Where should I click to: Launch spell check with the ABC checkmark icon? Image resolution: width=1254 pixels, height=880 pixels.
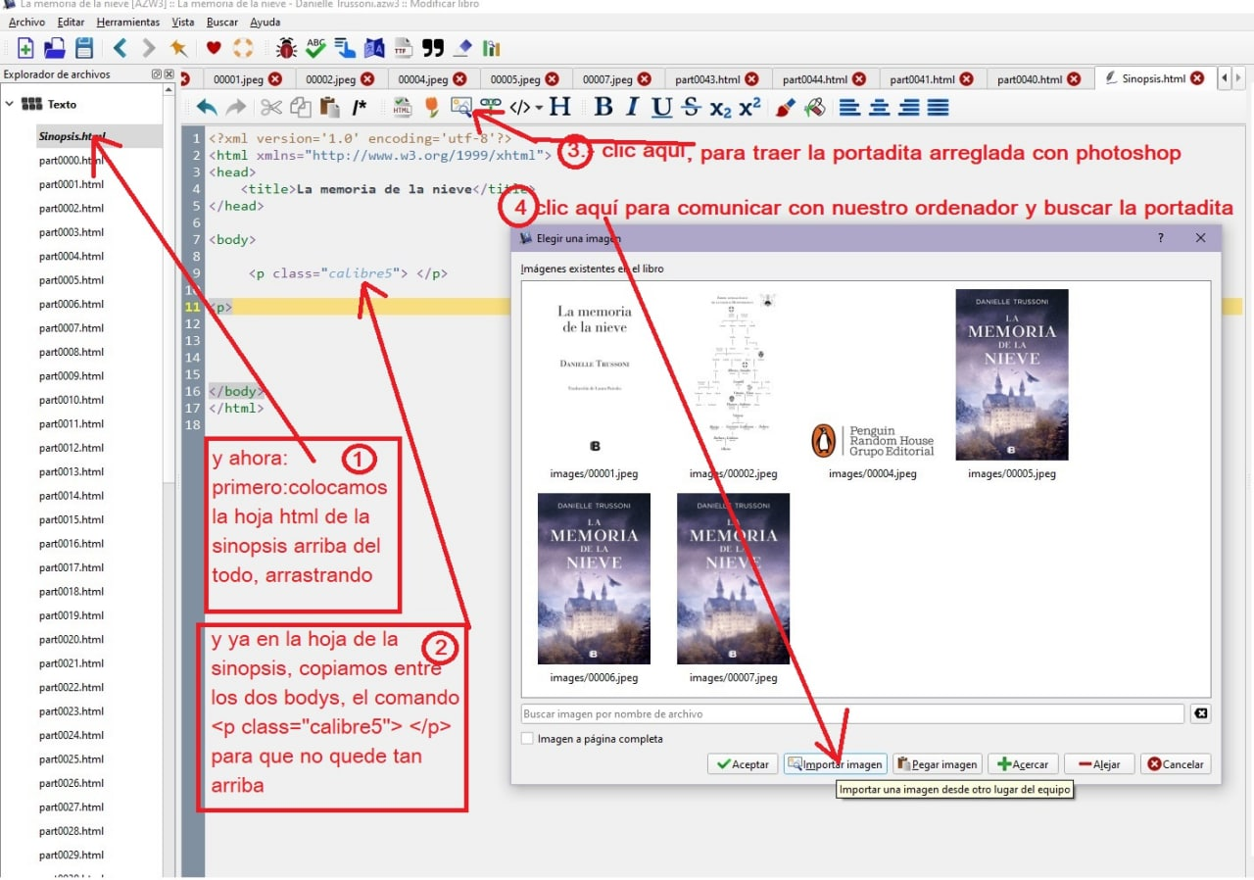[x=315, y=47]
